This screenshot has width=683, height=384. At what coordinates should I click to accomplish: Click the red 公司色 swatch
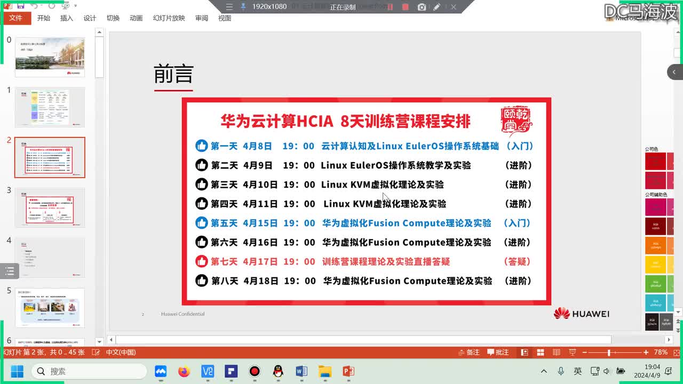click(655, 161)
